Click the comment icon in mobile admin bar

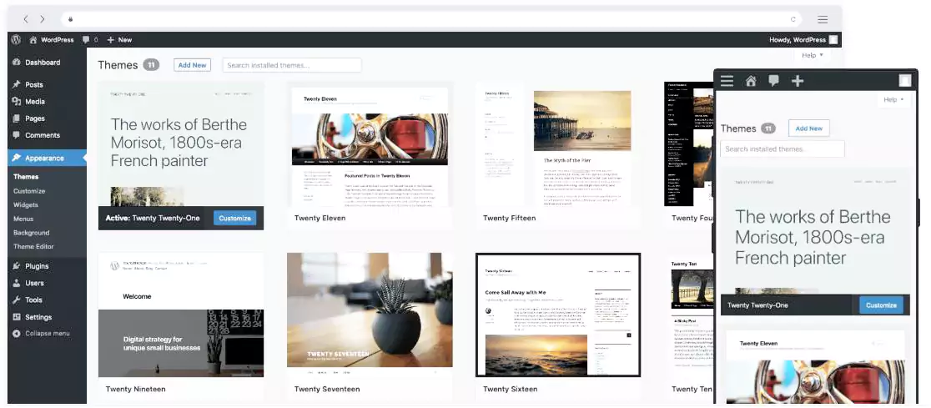[773, 81]
